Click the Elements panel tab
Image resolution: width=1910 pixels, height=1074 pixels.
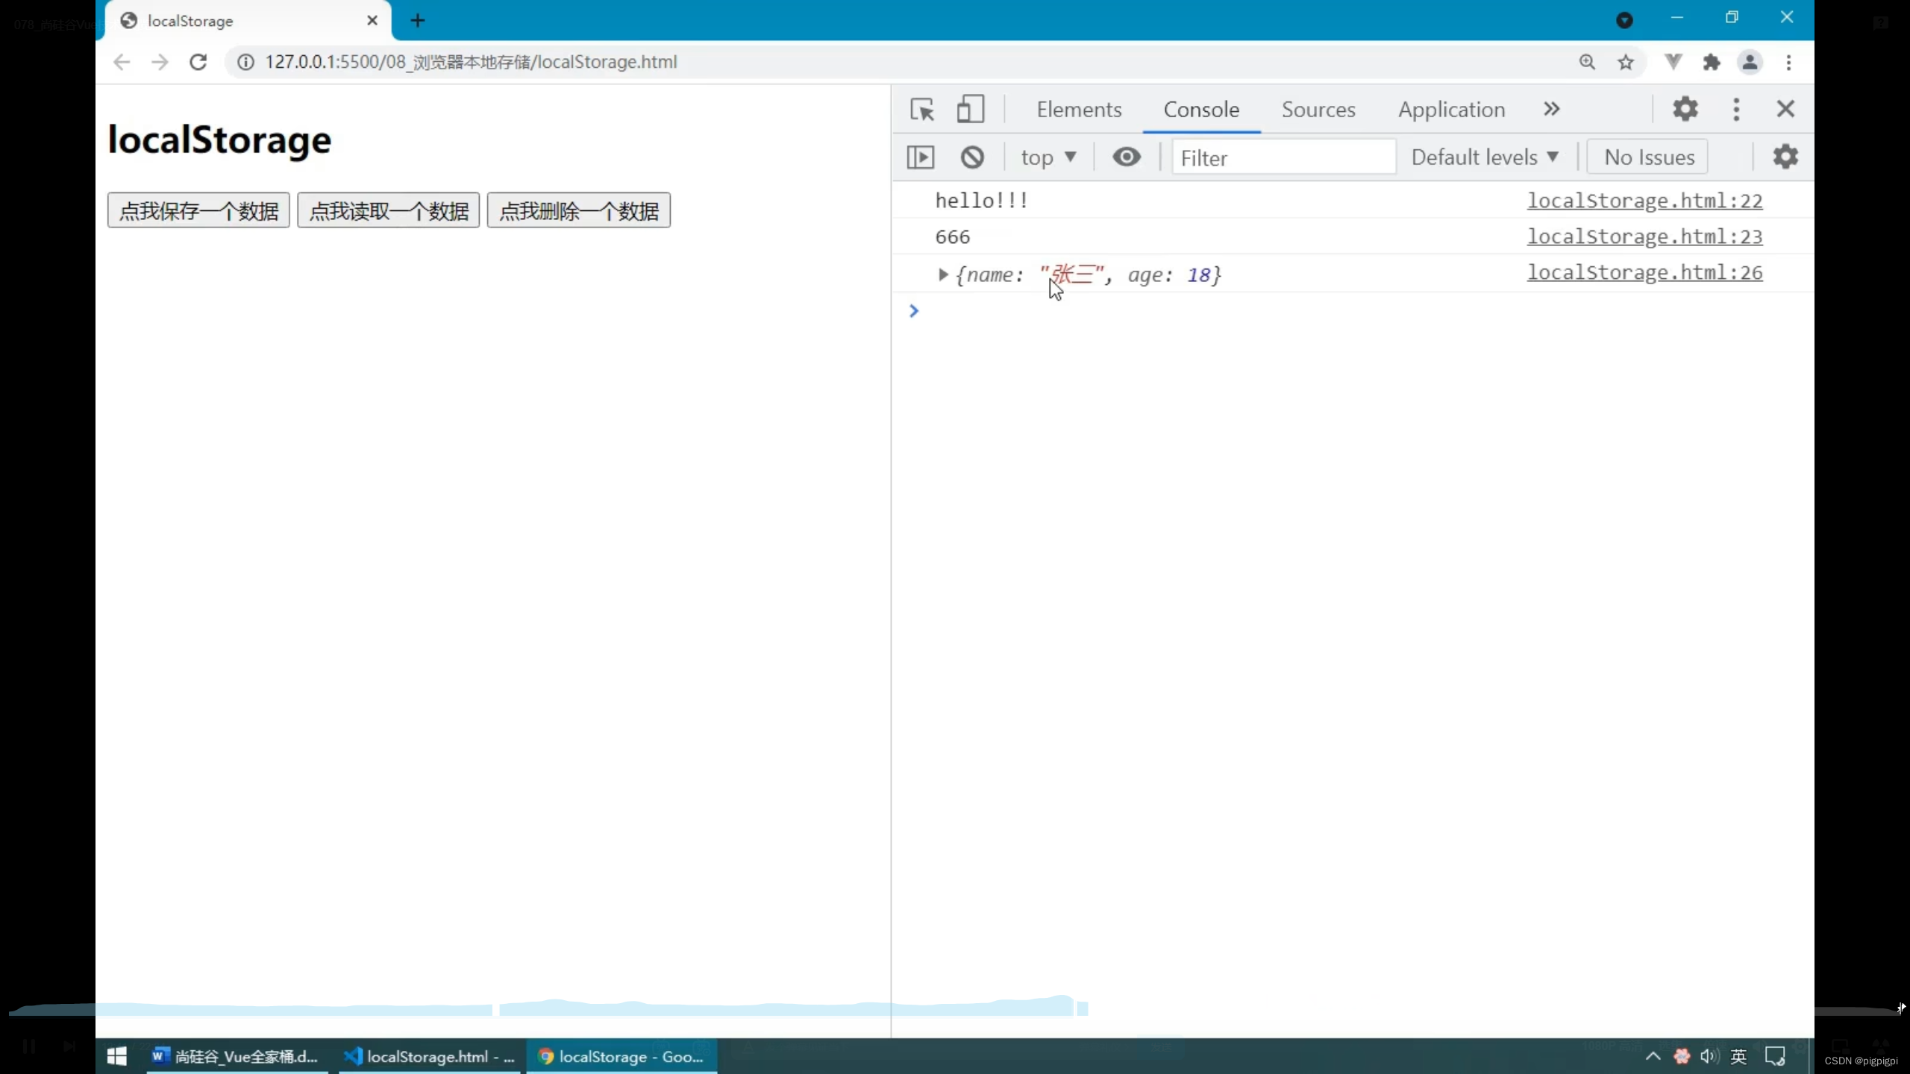pos(1078,109)
